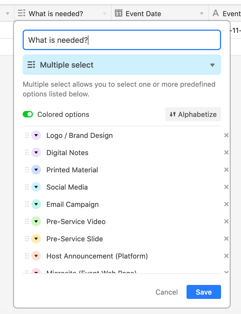This screenshot has height=314, width=241.
Task: Click the field name input box
Action: pyautogui.click(x=122, y=40)
